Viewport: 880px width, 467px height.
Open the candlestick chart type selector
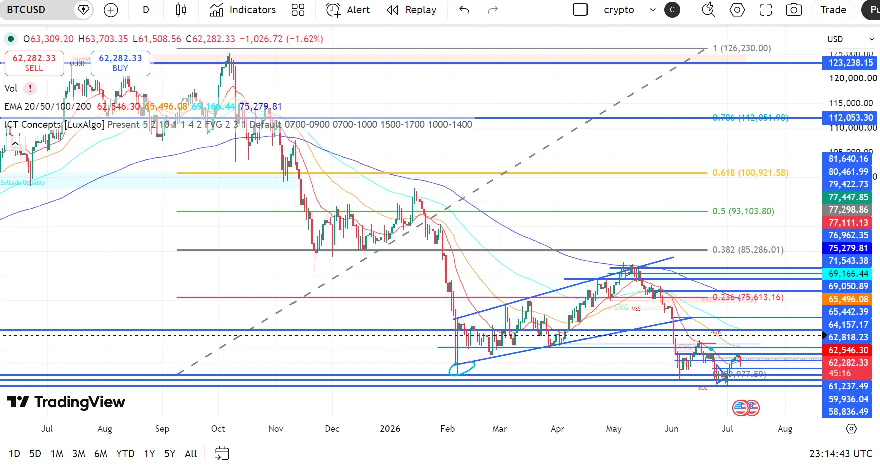181,10
